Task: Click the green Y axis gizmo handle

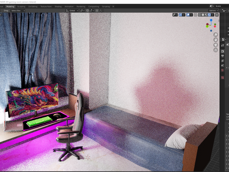Action: tap(207, 26)
